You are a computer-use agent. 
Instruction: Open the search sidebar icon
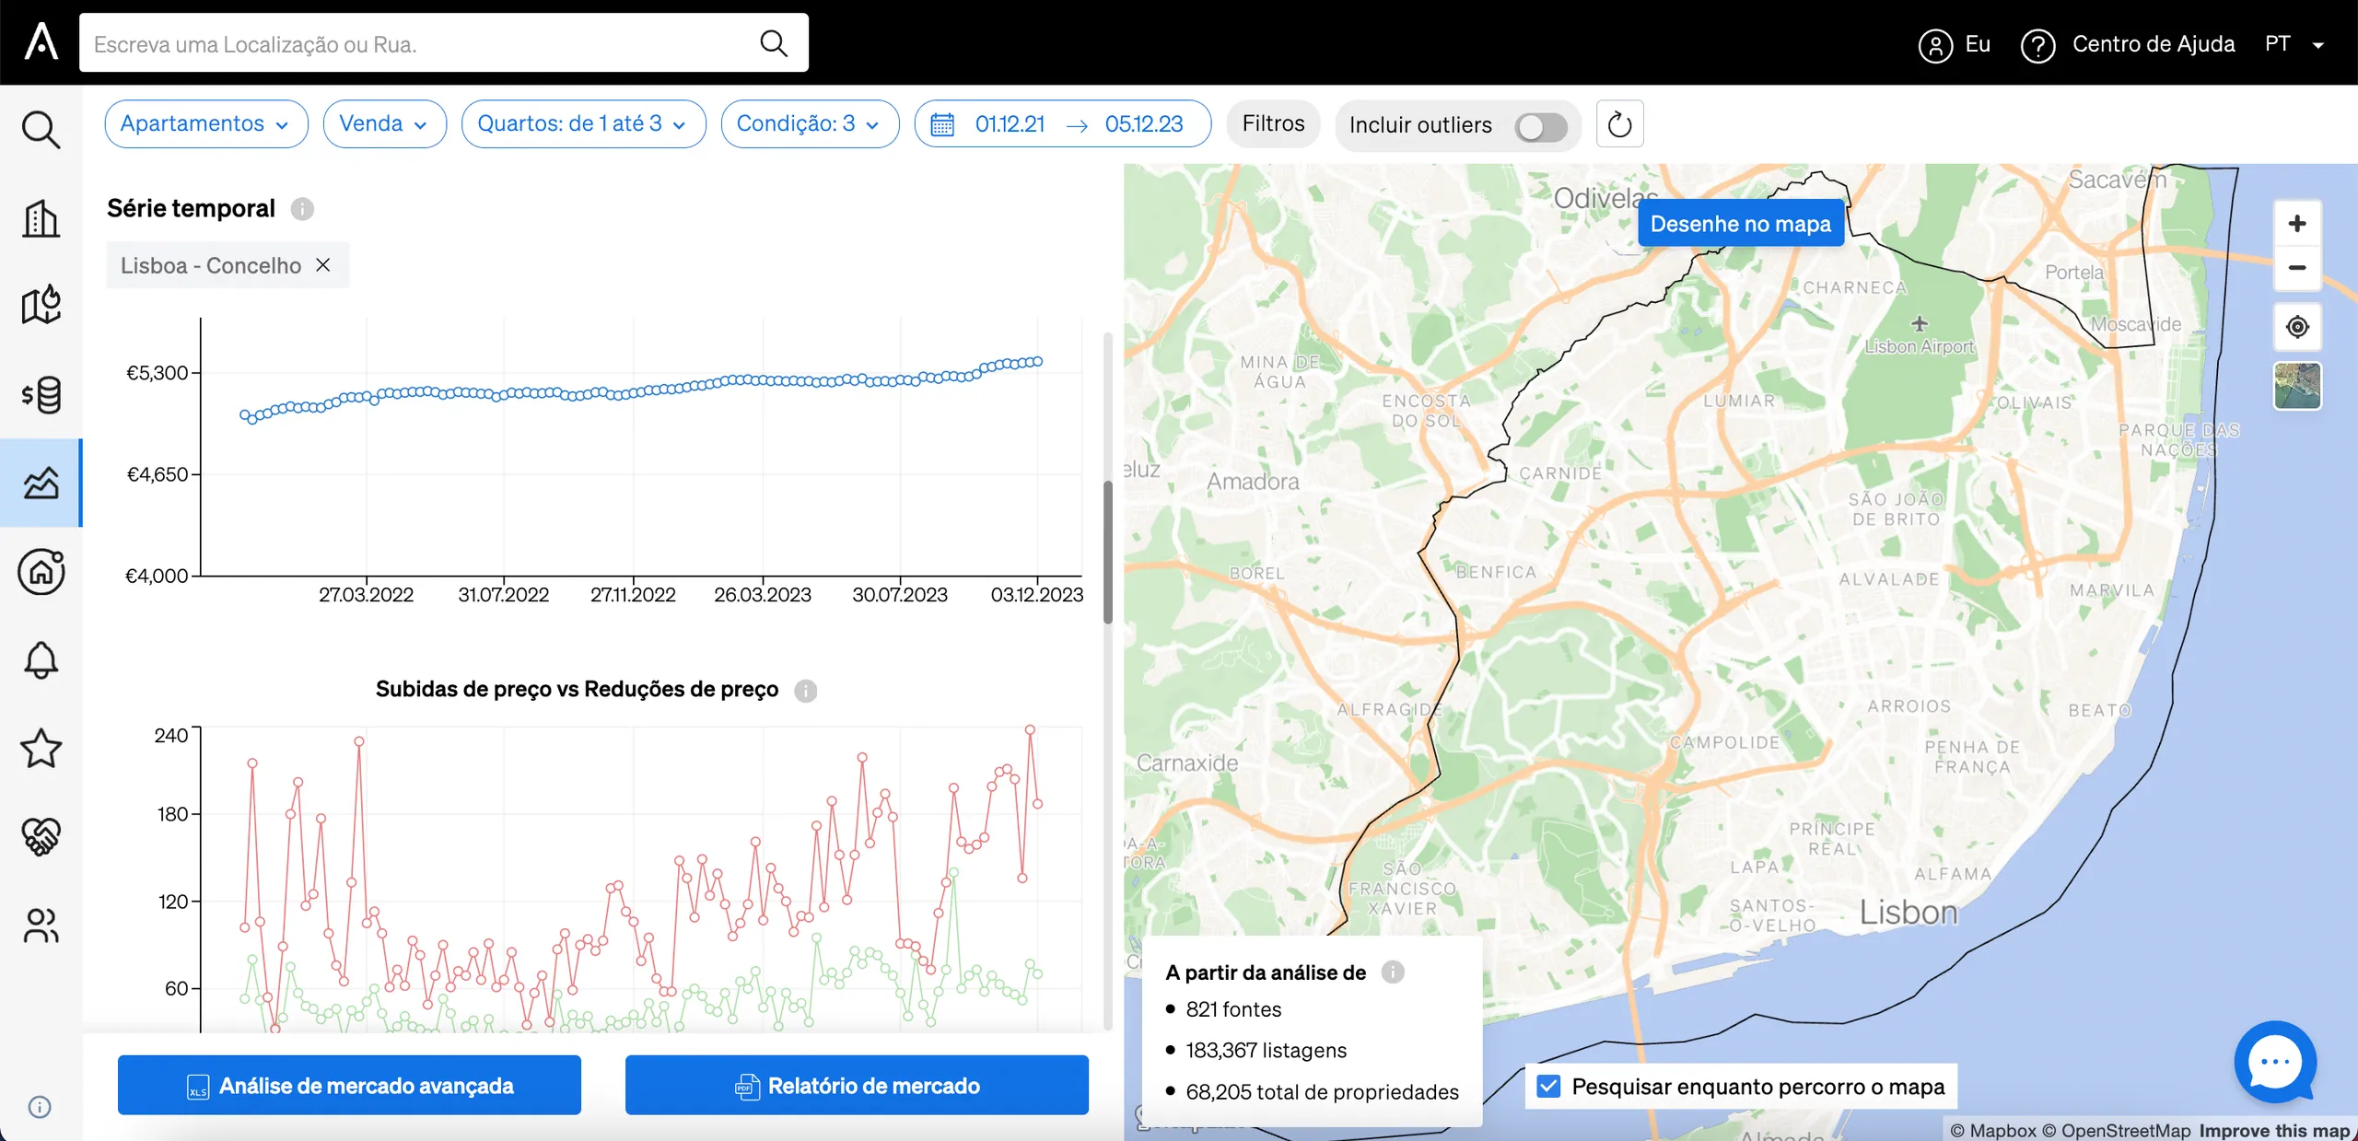[41, 130]
